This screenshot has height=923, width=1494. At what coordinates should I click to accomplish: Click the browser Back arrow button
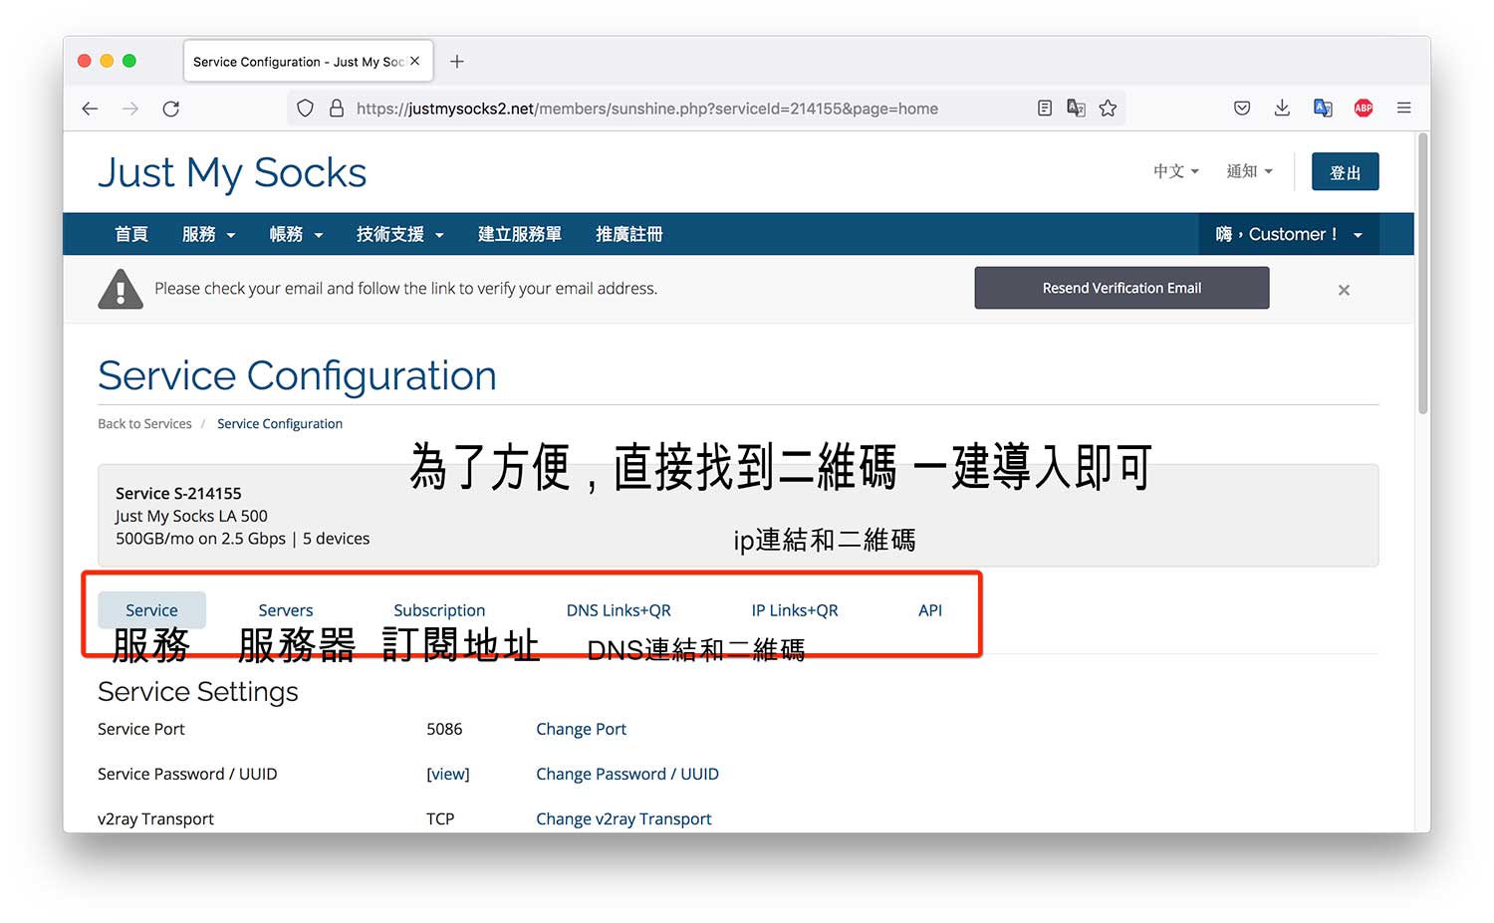coord(90,109)
